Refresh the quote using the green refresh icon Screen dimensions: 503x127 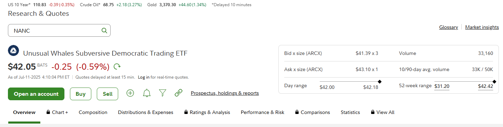coord(117,67)
